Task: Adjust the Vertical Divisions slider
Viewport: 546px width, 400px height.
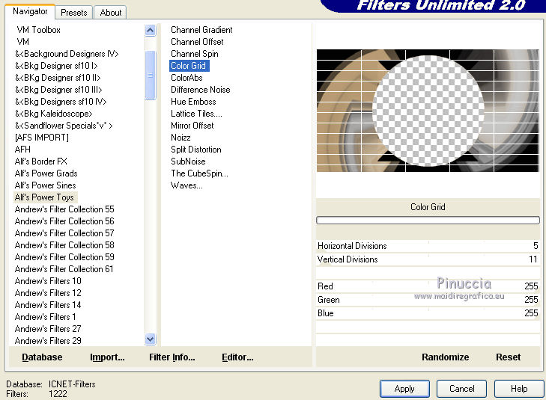Action: pos(428,259)
